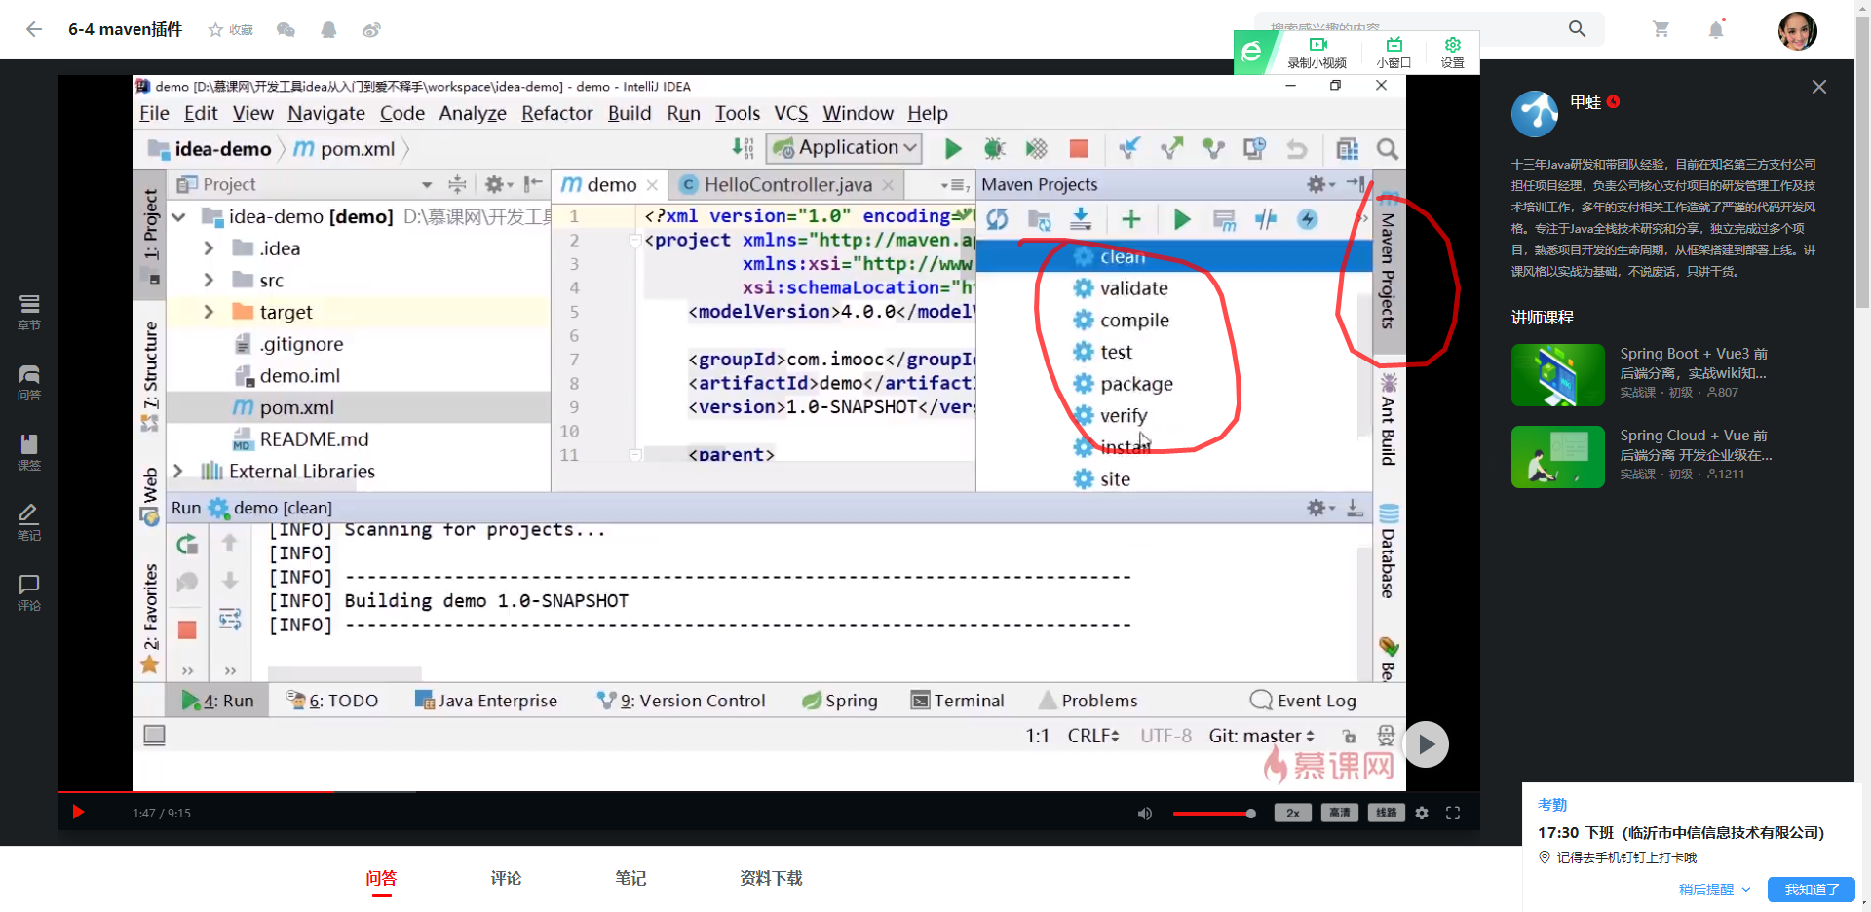Seek on the video progress bar
This screenshot has height=912, width=1871.
(769, 792)
